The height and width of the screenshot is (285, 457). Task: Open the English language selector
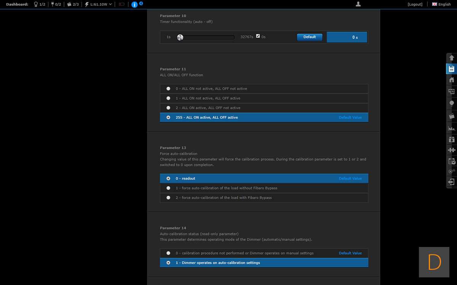tap(441, 4)
